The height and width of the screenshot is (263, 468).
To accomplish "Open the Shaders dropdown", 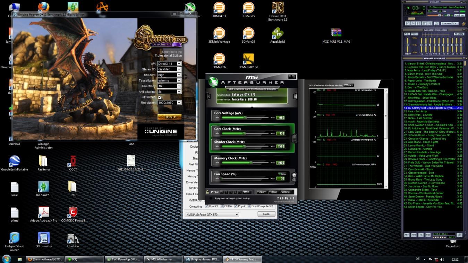I will 169,75.
